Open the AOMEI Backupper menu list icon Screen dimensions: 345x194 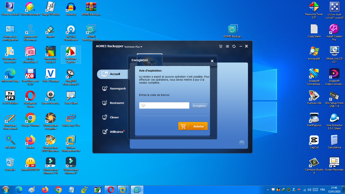[227, 46]
